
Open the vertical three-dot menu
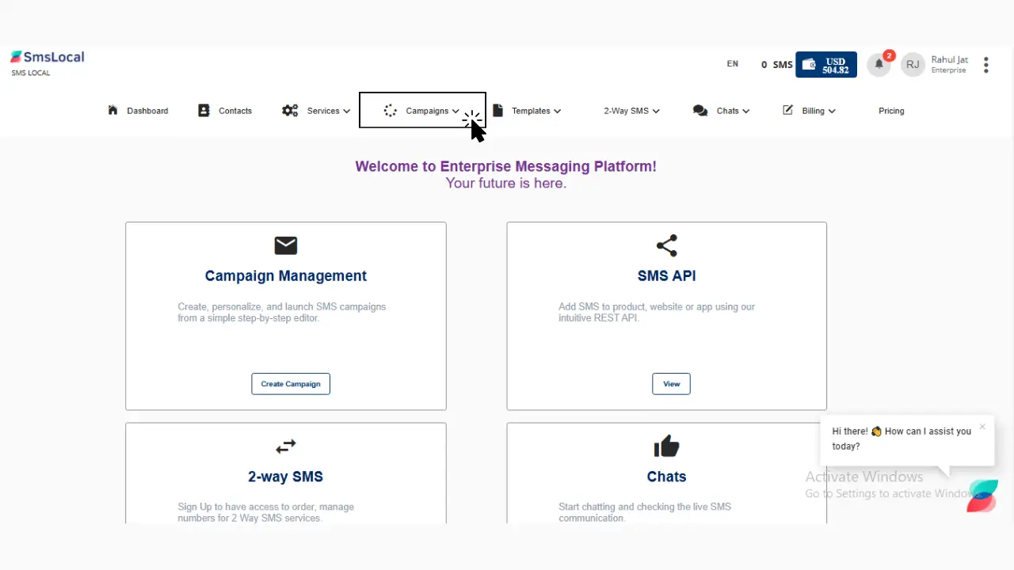(986, 65)
